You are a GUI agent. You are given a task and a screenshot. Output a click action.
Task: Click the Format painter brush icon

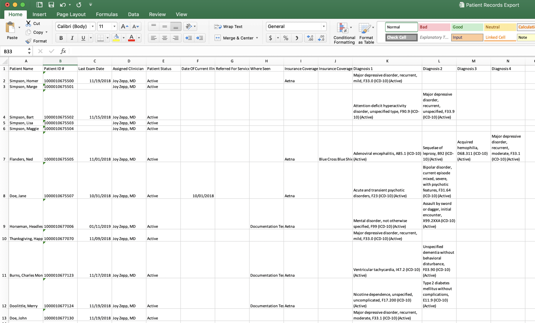click(28, 41)
